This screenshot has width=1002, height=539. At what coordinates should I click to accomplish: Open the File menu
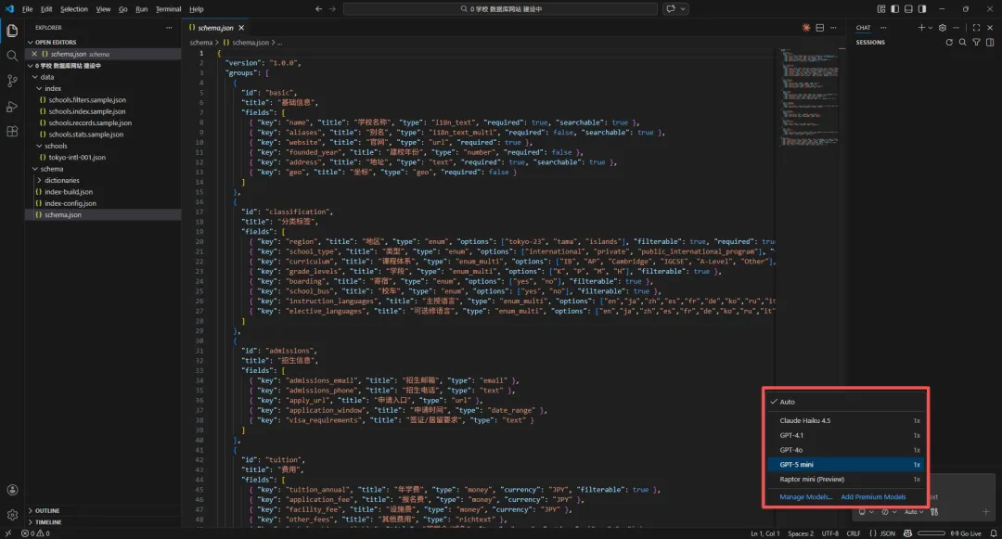(28, 9)
